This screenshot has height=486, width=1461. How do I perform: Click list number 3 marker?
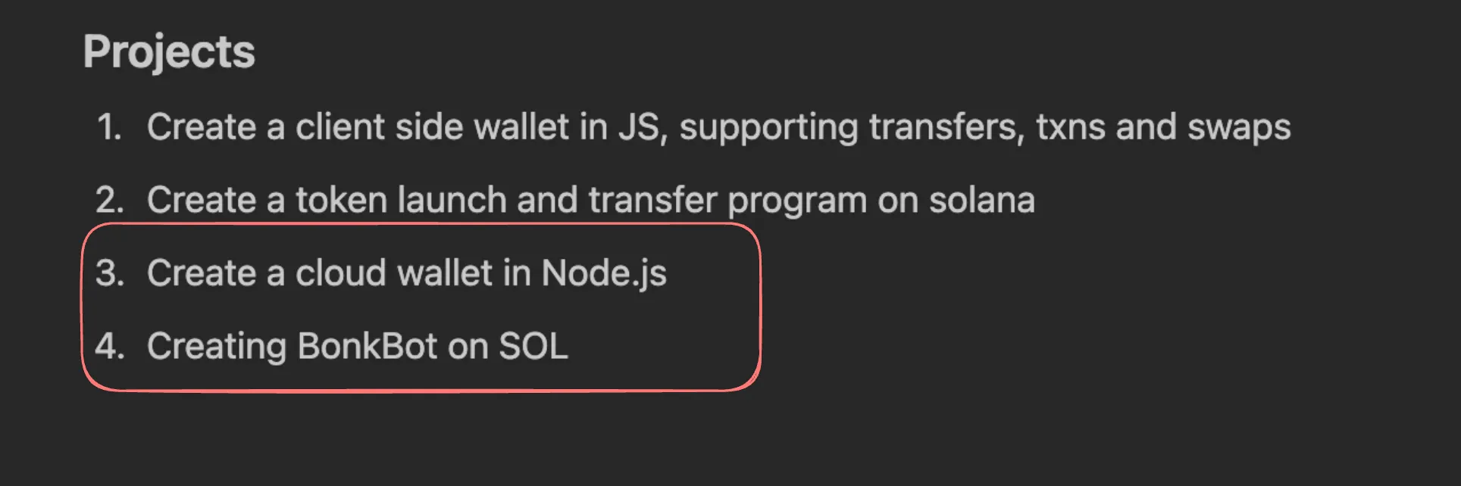109,273
